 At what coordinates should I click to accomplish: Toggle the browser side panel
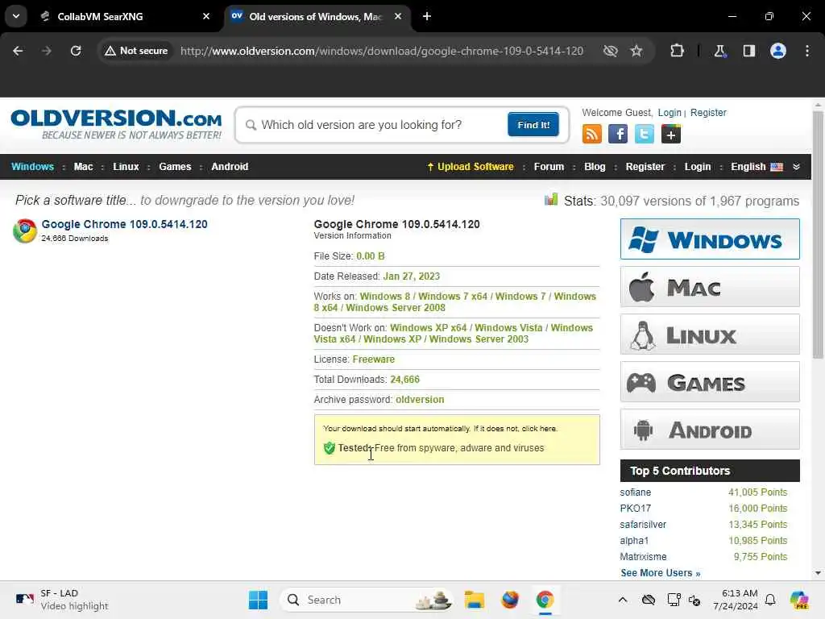[x=748, y=51]
